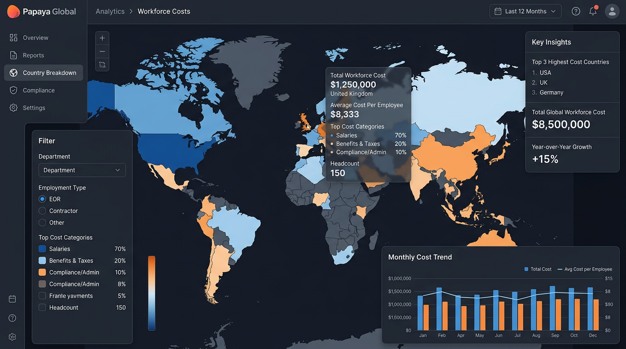
Task: Click the Settings gear icon beside Settings label
Action: [14, 108]
